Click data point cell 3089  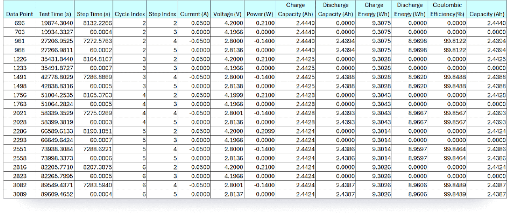click(x=20, y=194)
